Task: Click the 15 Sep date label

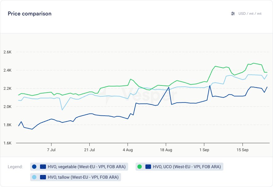Action: click(242, 150)
